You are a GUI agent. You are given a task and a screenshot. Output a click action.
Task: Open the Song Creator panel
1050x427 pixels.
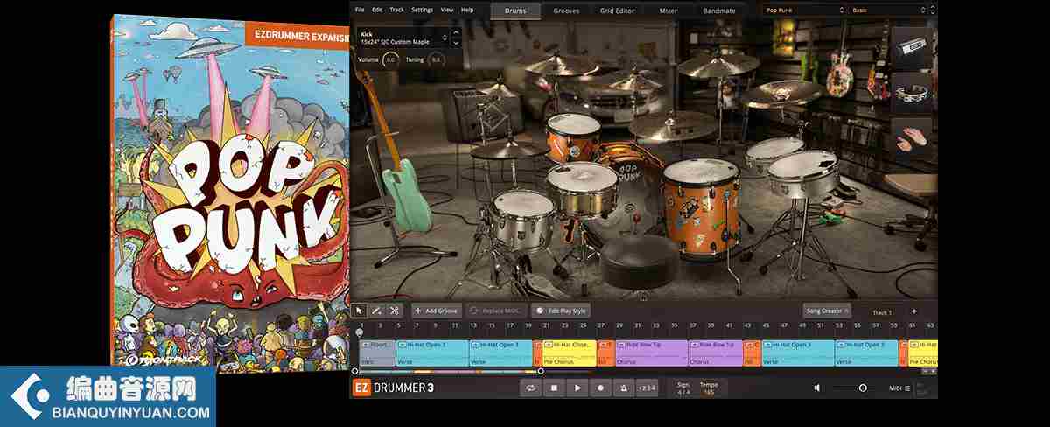tap(826, 311)
